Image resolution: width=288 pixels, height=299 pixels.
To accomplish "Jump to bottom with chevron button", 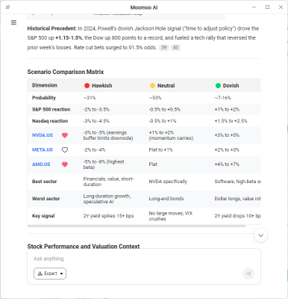I will 260,235.
